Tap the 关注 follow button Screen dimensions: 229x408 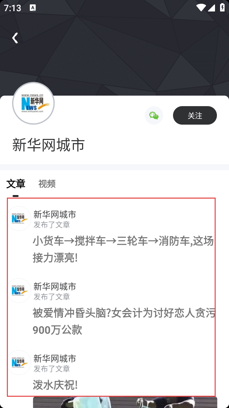click(x=195, y=115)
